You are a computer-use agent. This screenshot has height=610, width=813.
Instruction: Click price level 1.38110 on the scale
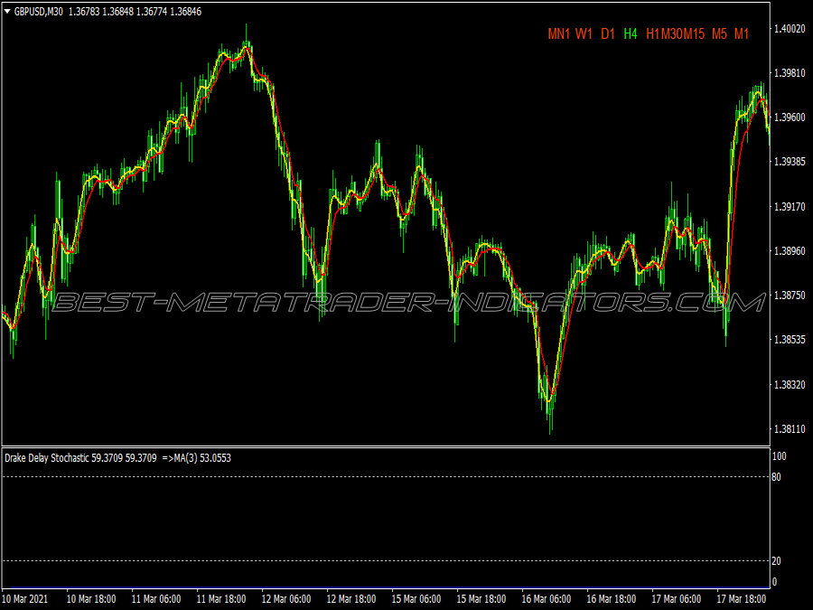[x=790, y=429]
